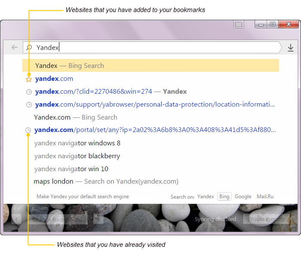Select 'maps london — Search on Yandex' suggestion

pos(106,181)
